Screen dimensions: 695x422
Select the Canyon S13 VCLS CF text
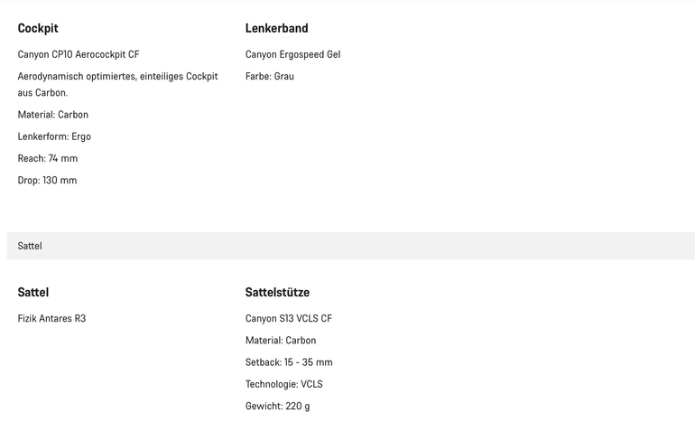(x=289, y=318)
